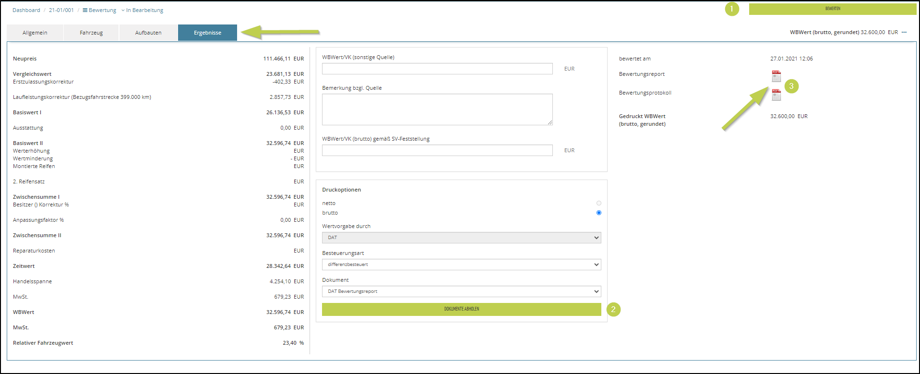Switch to the Allgemein tab

(35, 33)
